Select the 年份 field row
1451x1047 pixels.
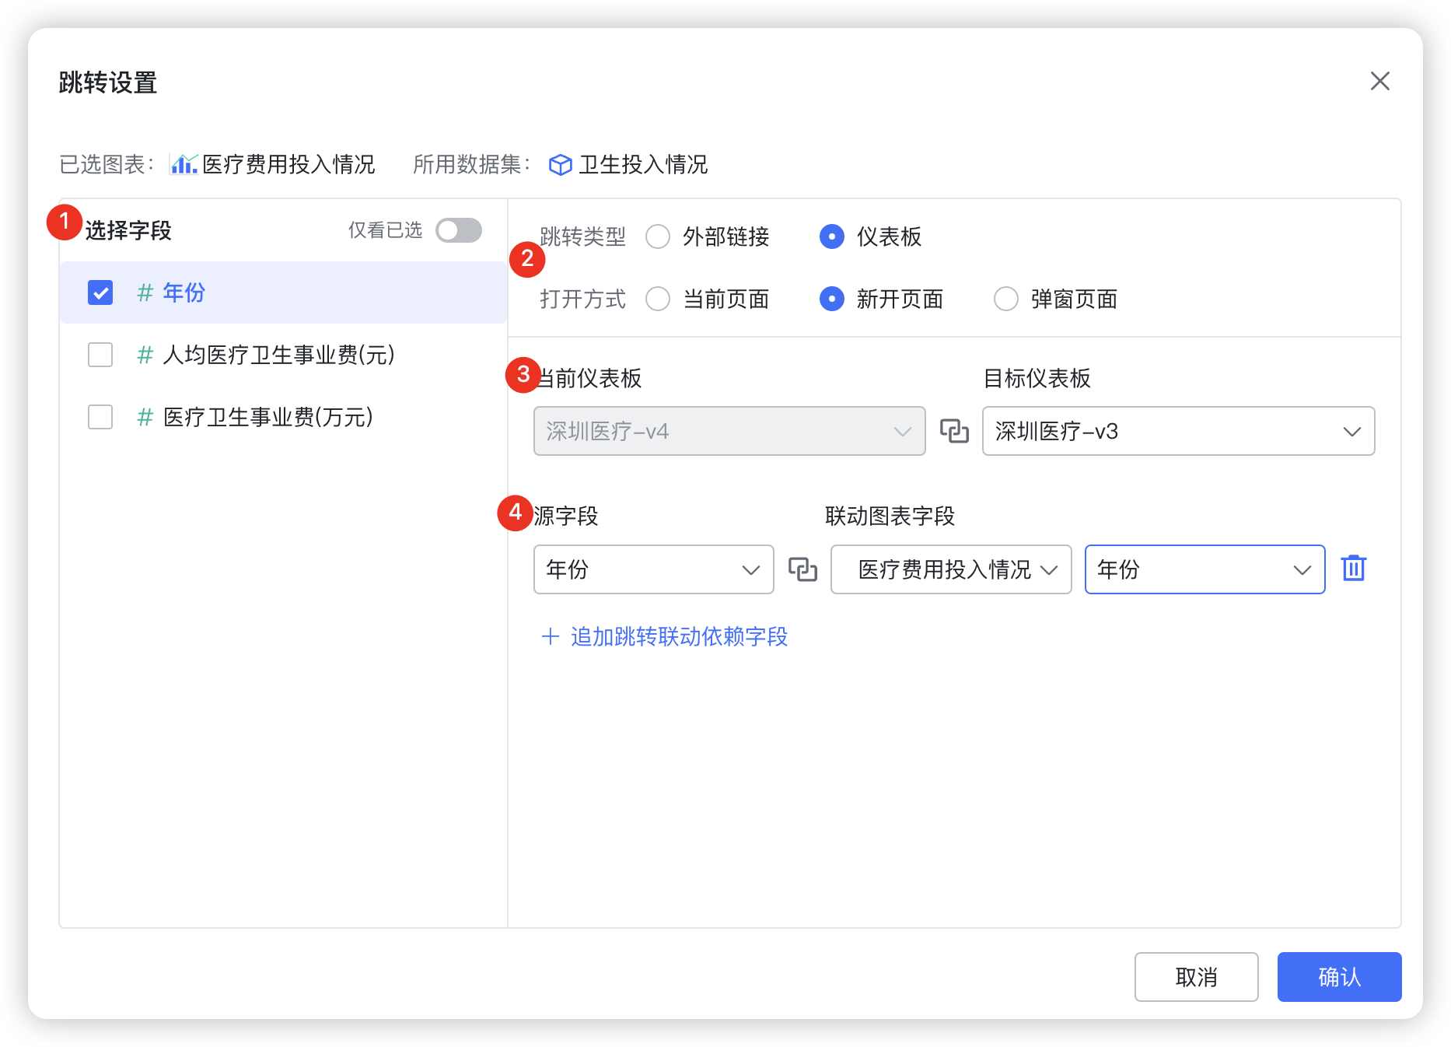[283, 292]
